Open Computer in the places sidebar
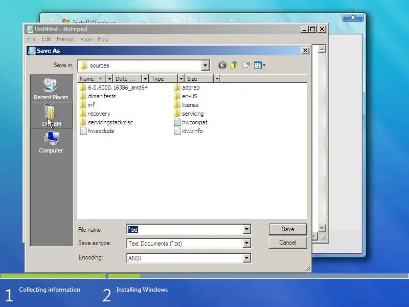This screenshot has height=307, width=409. (x=51, y=142)
